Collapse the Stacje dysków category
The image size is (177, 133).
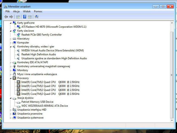[x=11, y=98]
